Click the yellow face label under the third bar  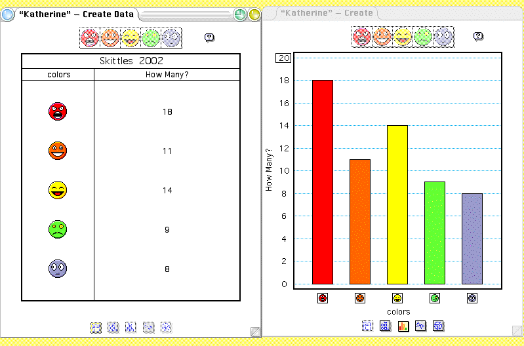[x=397, y=298]
